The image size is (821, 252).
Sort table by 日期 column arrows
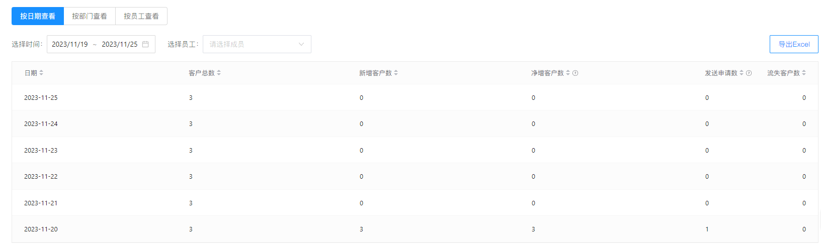pos(41,73)
